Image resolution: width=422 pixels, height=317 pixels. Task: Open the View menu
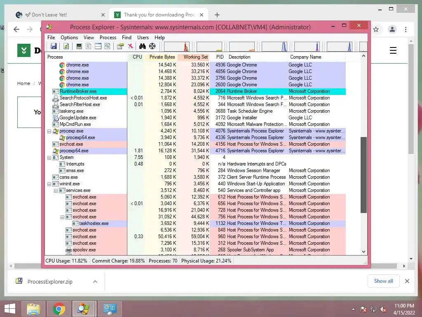(x=89, y=38)
